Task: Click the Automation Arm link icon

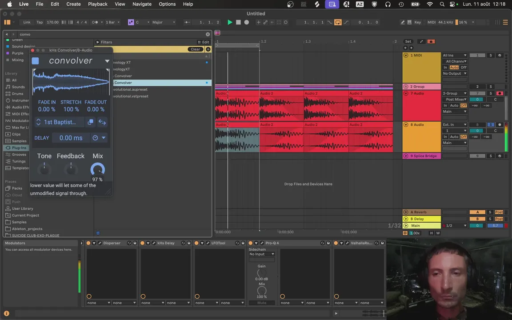Action: pos(265,22)
